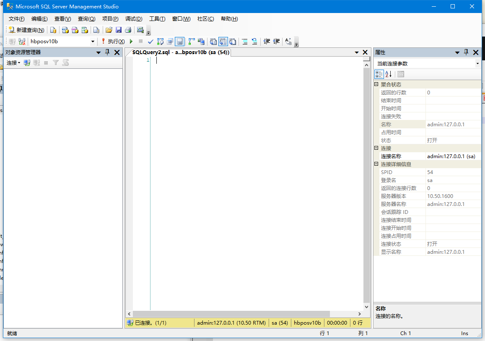The height and width of the screenshot is (341, 485).
Task: Save the current query with disk icon
Action: pyautogui.click(x=119, y=30)
